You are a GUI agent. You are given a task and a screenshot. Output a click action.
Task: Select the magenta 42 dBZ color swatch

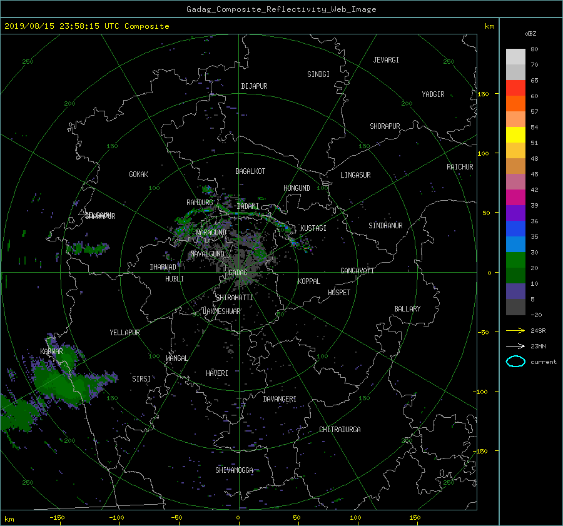pyautogui.click(x=515, y=197)
